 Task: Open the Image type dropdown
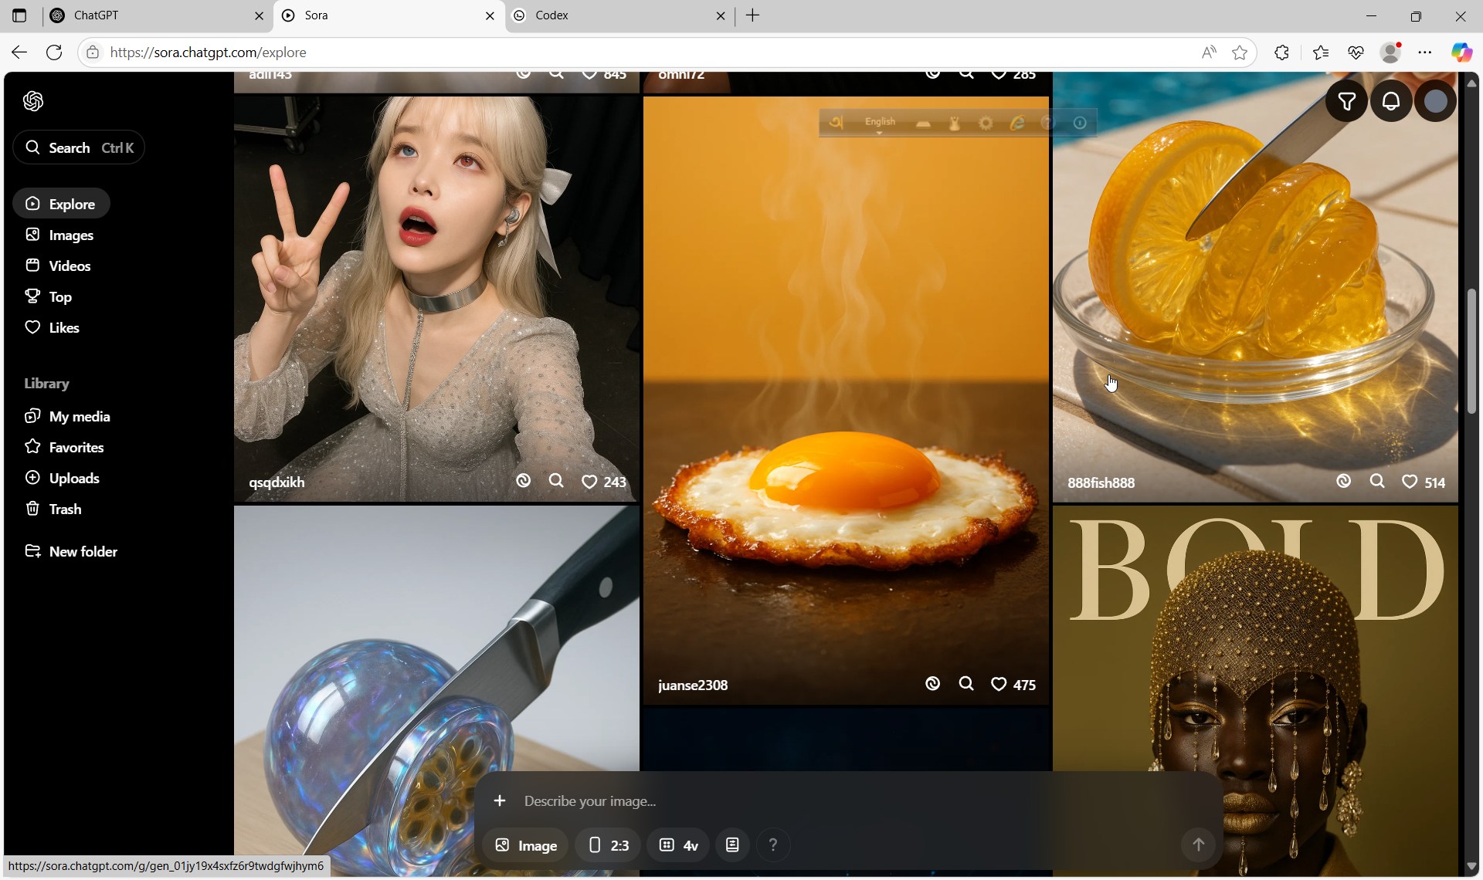(526, 845)
